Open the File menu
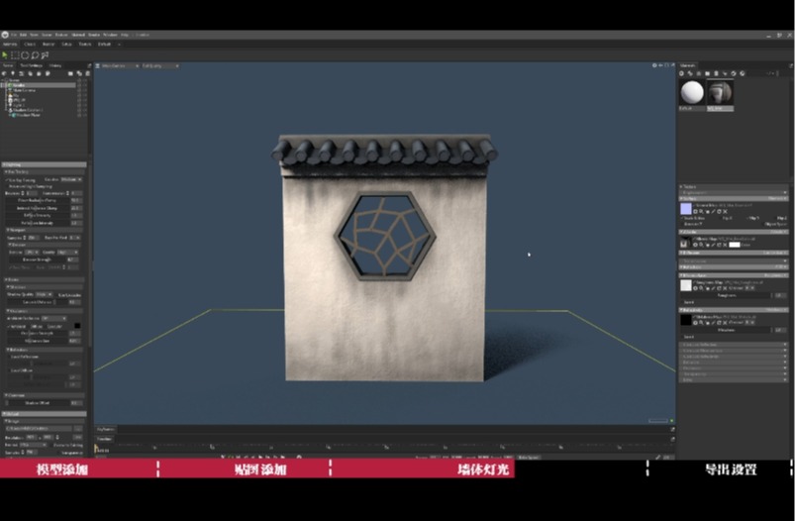This screenshot has height=521, width=795. (14, 35)
